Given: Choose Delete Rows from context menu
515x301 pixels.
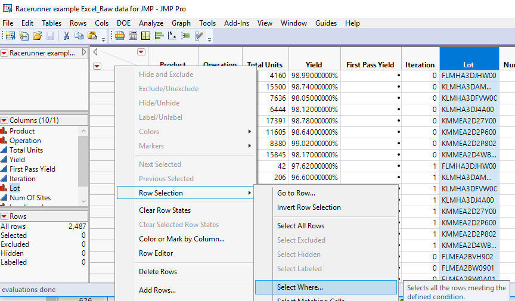Looking at the screenshot, I should click(185, 272).
